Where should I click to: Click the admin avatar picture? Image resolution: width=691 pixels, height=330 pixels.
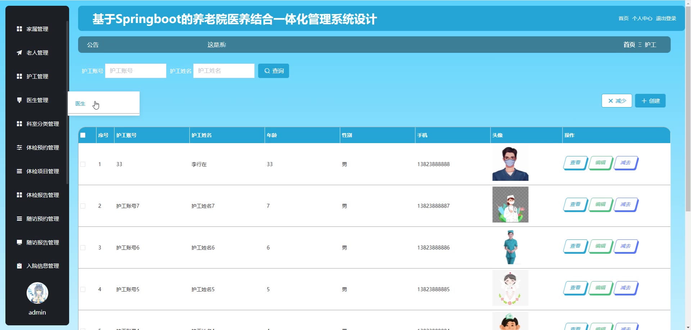click(x=37, y=293)
